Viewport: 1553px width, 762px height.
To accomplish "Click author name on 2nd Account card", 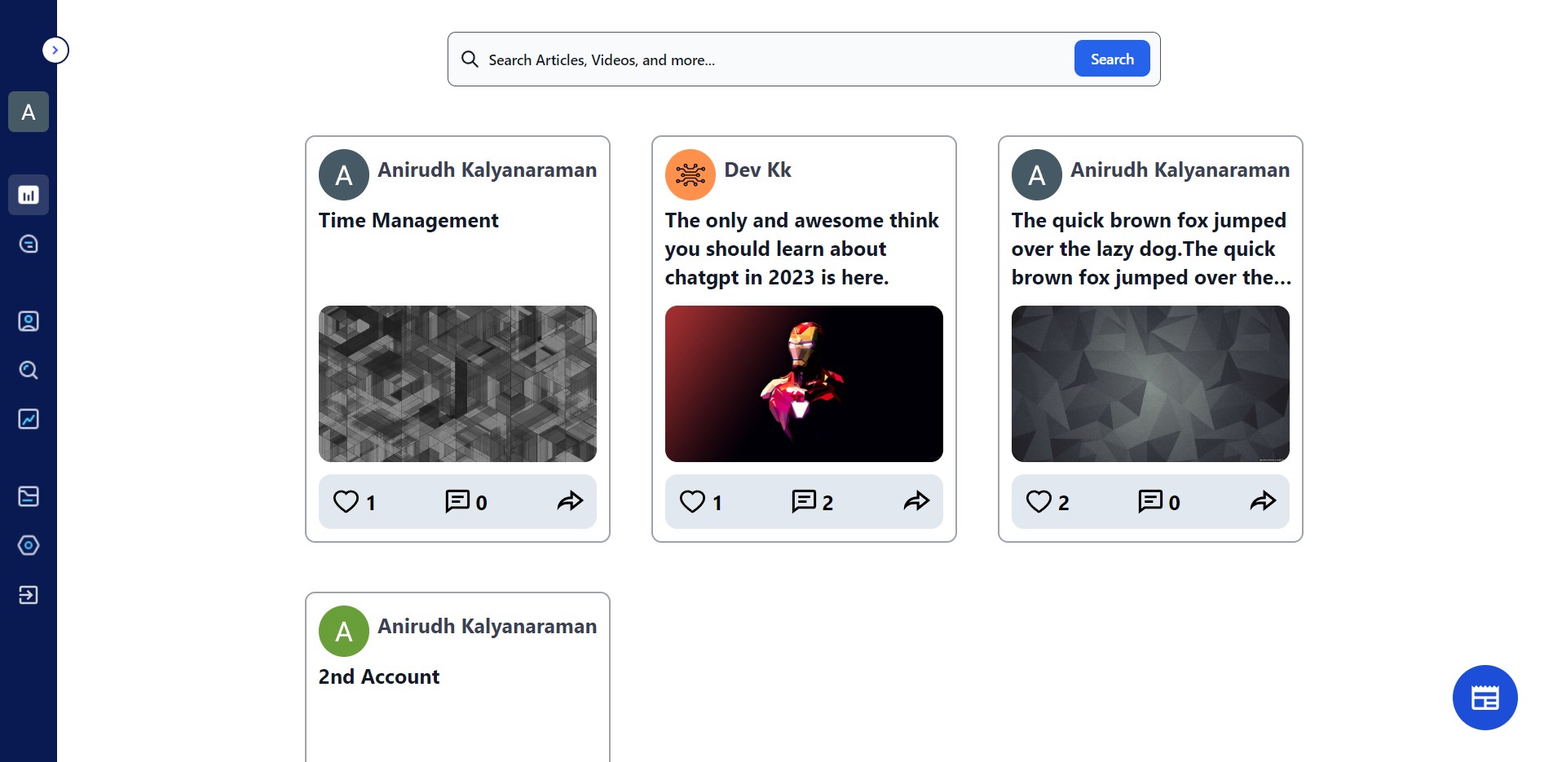I will (x=488, y=627).
